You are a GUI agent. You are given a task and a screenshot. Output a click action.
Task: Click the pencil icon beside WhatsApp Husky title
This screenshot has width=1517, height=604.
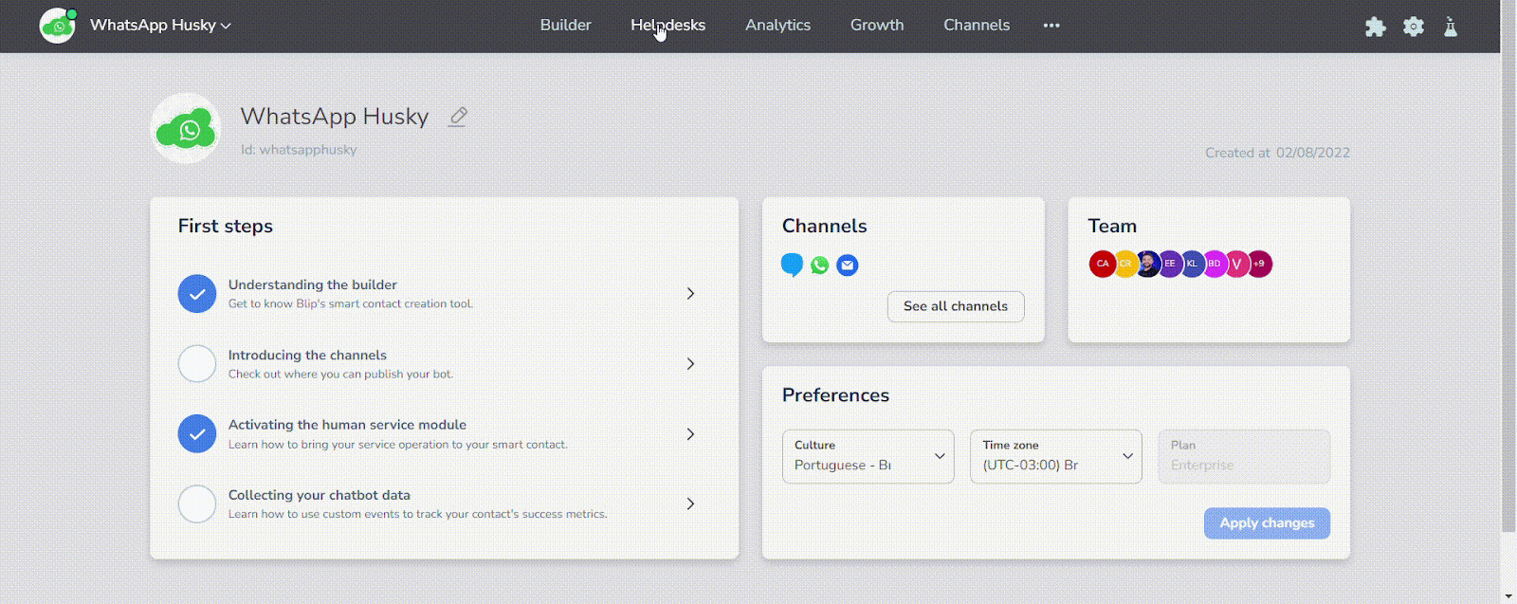tap(458, 117)
